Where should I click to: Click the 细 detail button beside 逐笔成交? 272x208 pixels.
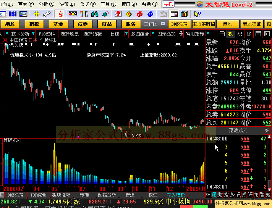(x=267, y=131)
